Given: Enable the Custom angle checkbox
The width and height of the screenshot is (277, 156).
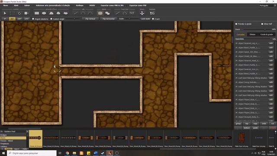Looking at the screenshot, I should point(51,19).
